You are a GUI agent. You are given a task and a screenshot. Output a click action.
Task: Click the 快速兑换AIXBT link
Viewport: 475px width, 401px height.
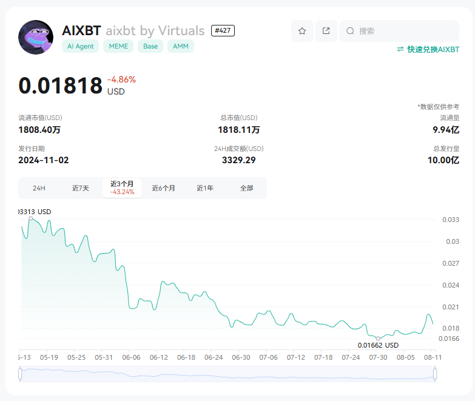(x=428, y=49)
